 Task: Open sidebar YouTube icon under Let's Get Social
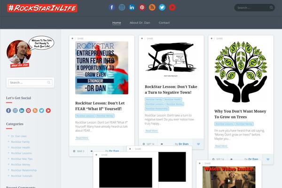48,110
